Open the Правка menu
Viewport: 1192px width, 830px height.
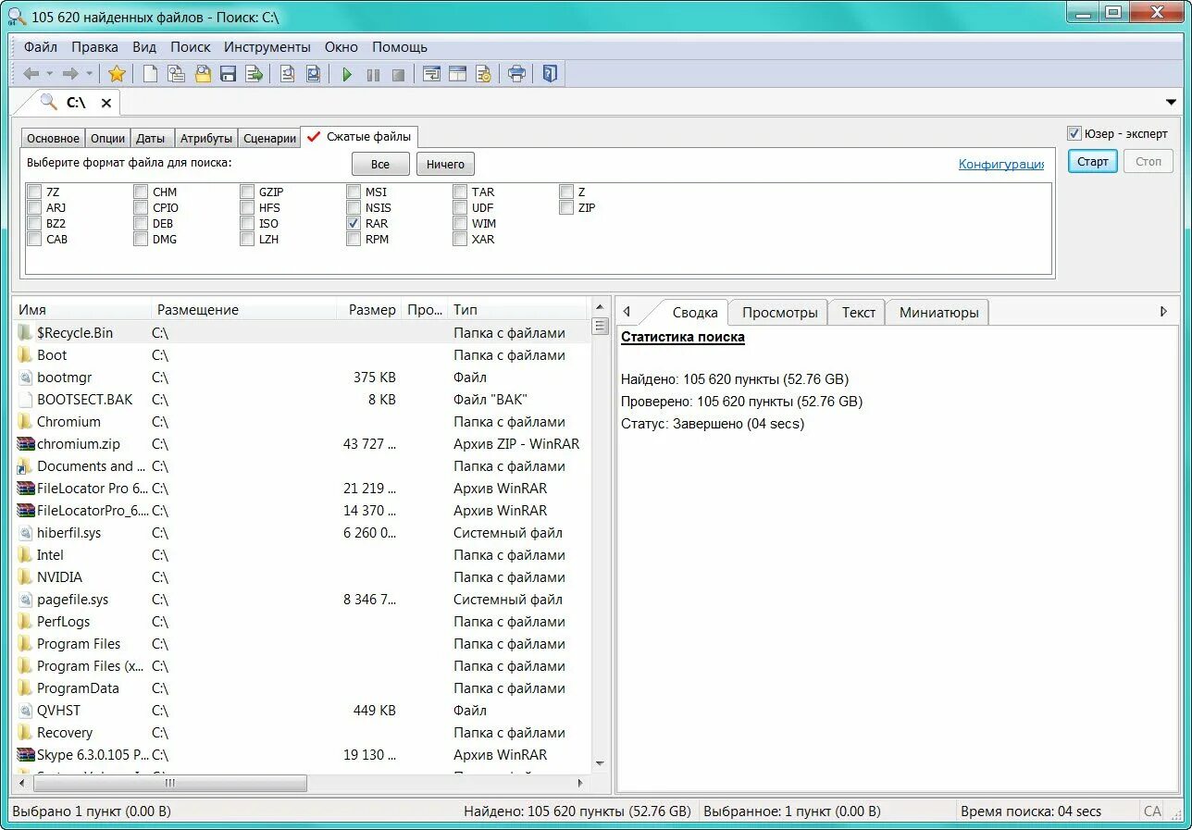94,46
